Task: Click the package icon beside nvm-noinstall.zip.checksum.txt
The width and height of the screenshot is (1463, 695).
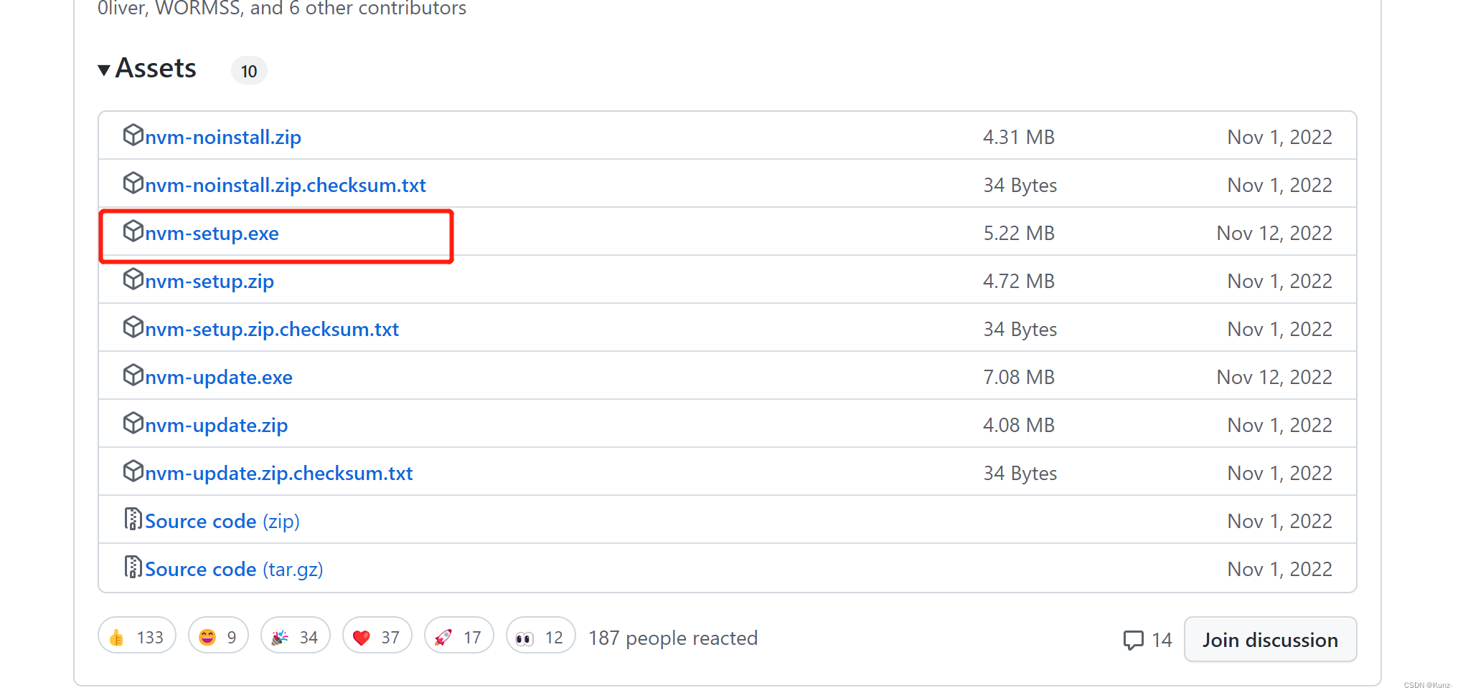Action: [x=133, y=183]
